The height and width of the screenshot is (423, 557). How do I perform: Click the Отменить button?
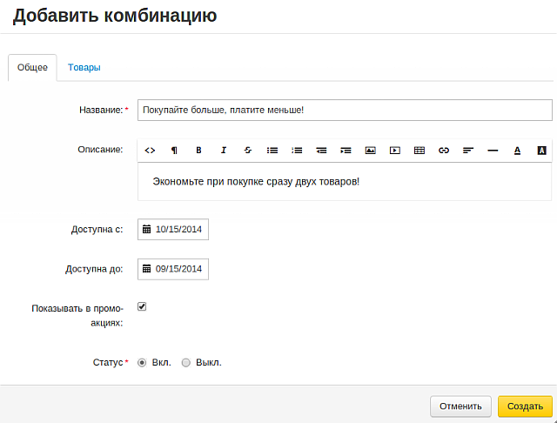(x=460, y=406)
